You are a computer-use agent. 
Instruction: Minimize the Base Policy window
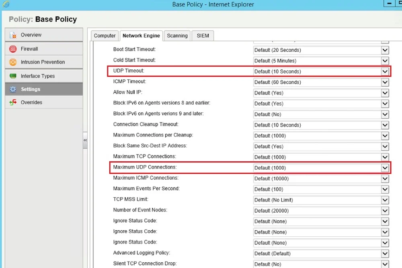[389, 3]
